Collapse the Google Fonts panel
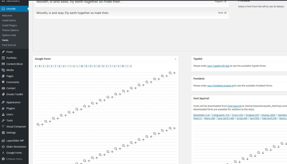Image resolution: width=287 pixels, height=164 pixels. click(x=175, y=59)
